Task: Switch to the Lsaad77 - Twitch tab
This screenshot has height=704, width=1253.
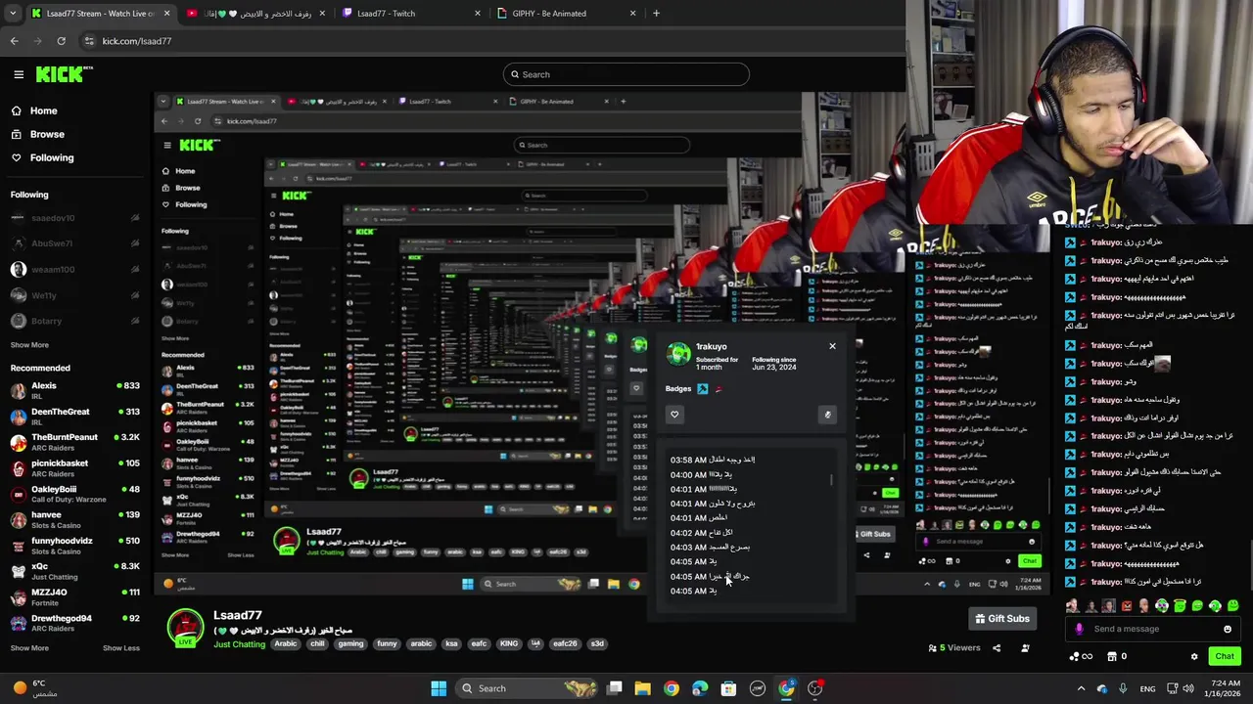Action: pos(411,14)
